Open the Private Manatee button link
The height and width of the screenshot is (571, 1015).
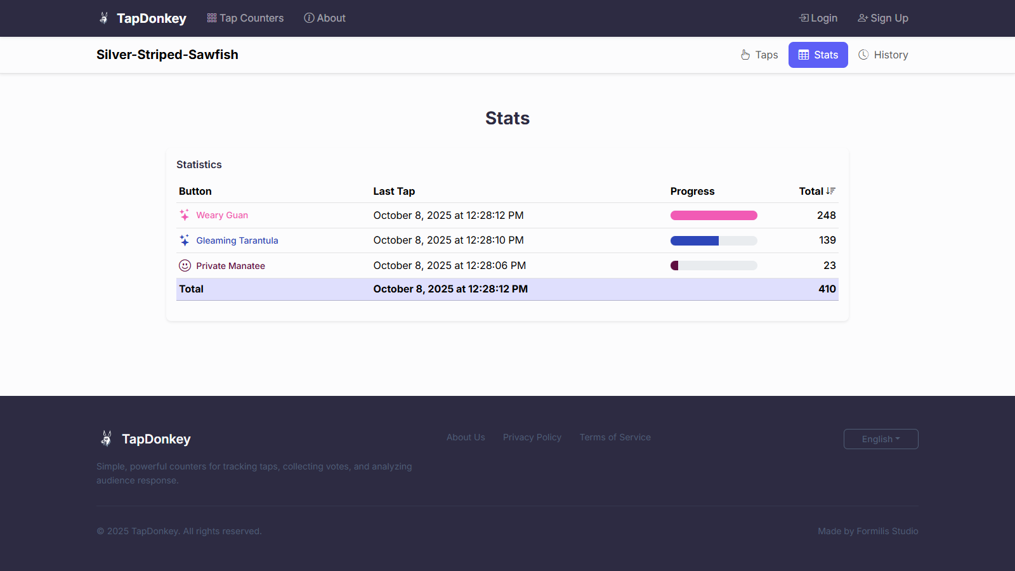coord(230,266)
